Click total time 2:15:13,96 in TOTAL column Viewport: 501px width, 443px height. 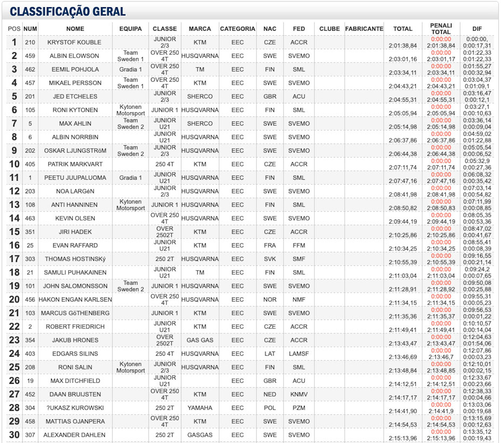coord(403,438)
